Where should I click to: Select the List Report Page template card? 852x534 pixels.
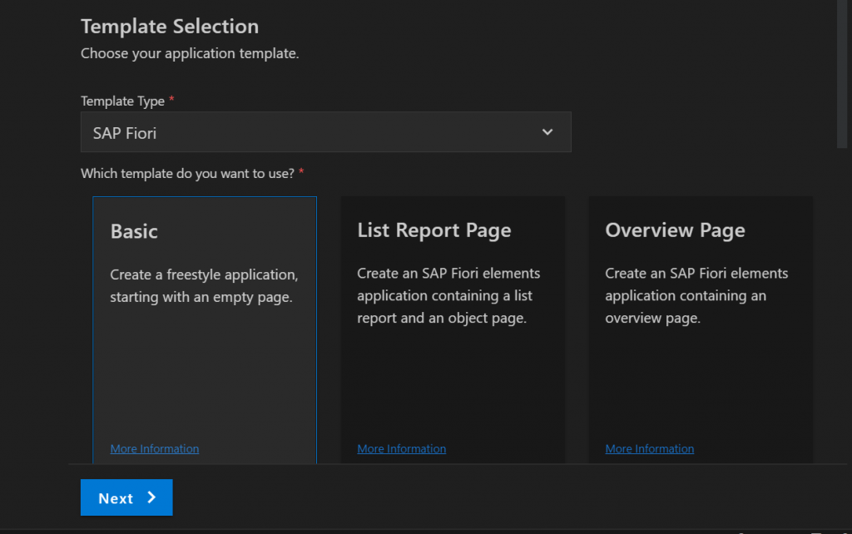tap(453, 330)
